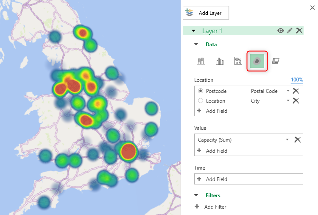Remove the Postcode location field

coord(296,91)
